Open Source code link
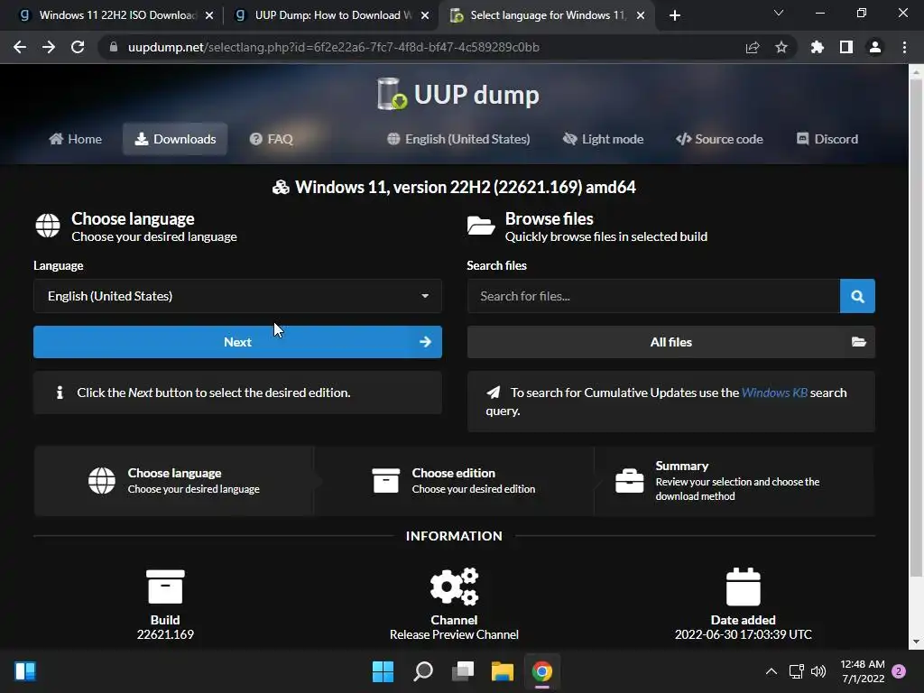The width and height of the screenshot is (924, 693). coord(719,139)
